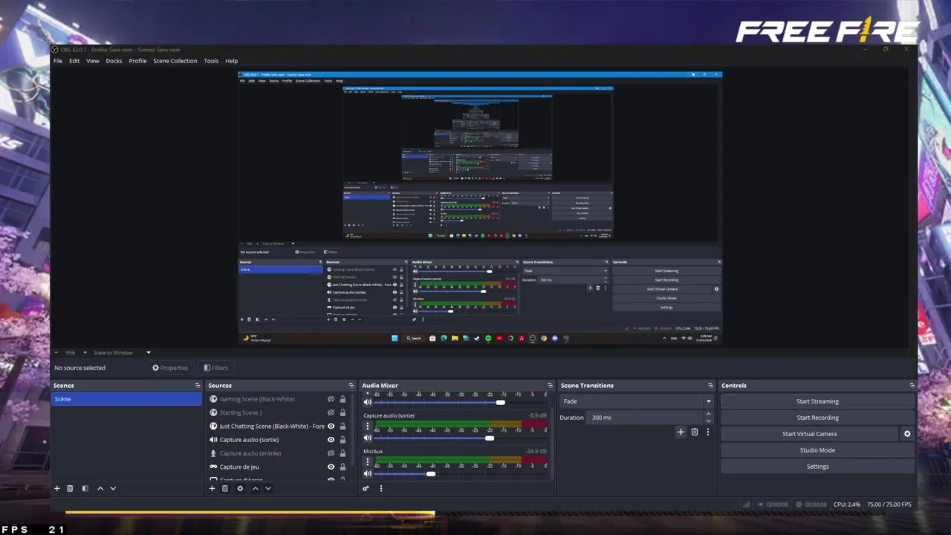Open the Fade transition dropdown
The width and height of the screenshot is (951, 535).
point(636,401)
